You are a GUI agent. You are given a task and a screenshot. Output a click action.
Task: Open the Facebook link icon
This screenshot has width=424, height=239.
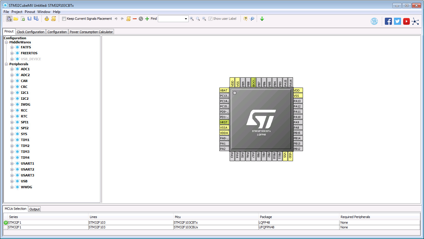(x=388, y=21)
